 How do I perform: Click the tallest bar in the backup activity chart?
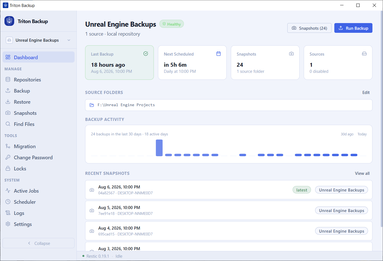tap(159, 148)
